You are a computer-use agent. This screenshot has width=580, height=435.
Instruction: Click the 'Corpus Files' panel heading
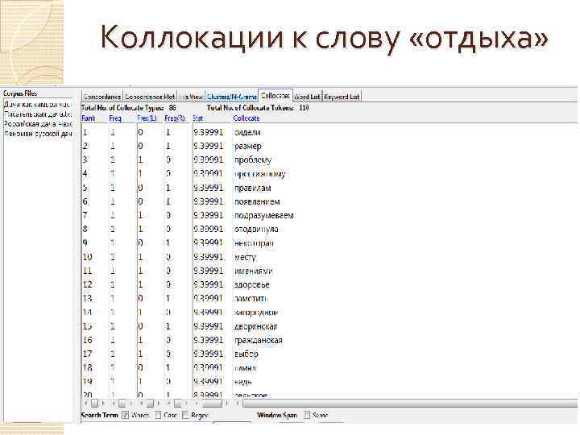pos(20,93)
